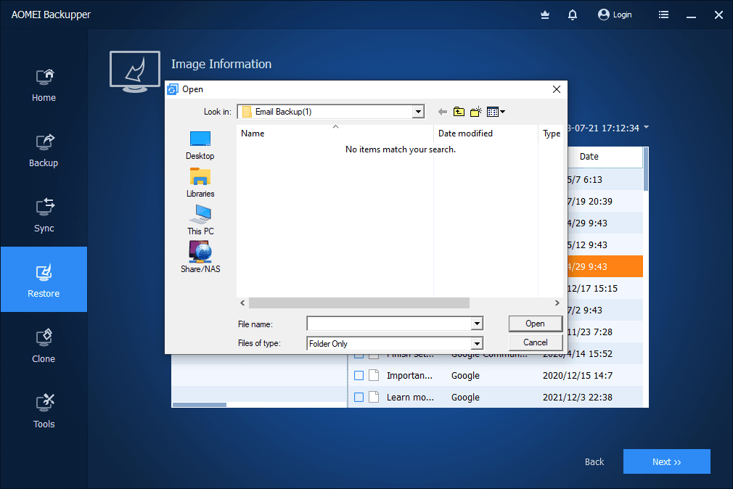
Task: Expand the Look in dropdown
Action: [417, 112]
